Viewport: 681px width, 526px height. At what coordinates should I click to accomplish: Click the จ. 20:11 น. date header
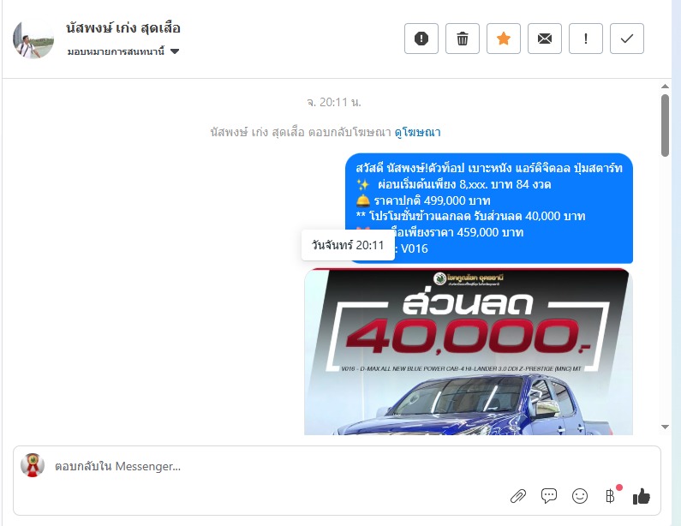tap(334, 103)
